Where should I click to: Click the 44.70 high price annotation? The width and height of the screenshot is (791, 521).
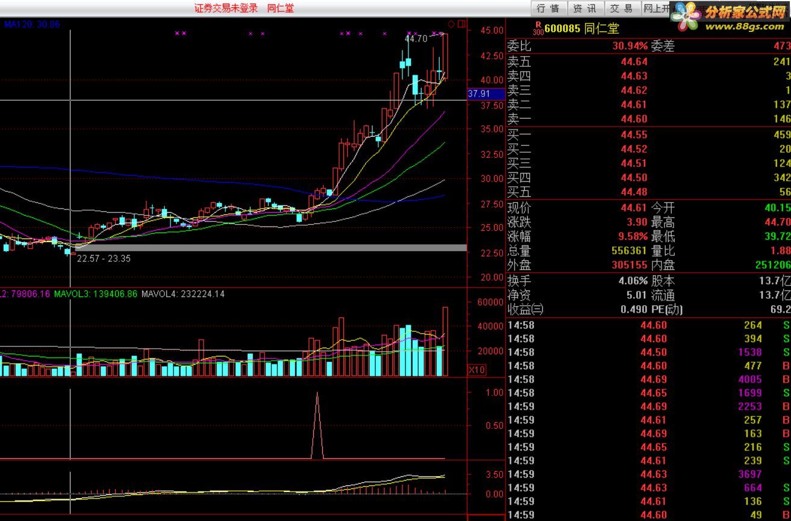coord(416,39)
